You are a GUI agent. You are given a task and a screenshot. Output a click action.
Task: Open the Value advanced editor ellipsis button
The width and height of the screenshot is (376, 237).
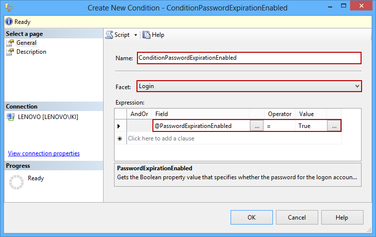click(334, 126)
